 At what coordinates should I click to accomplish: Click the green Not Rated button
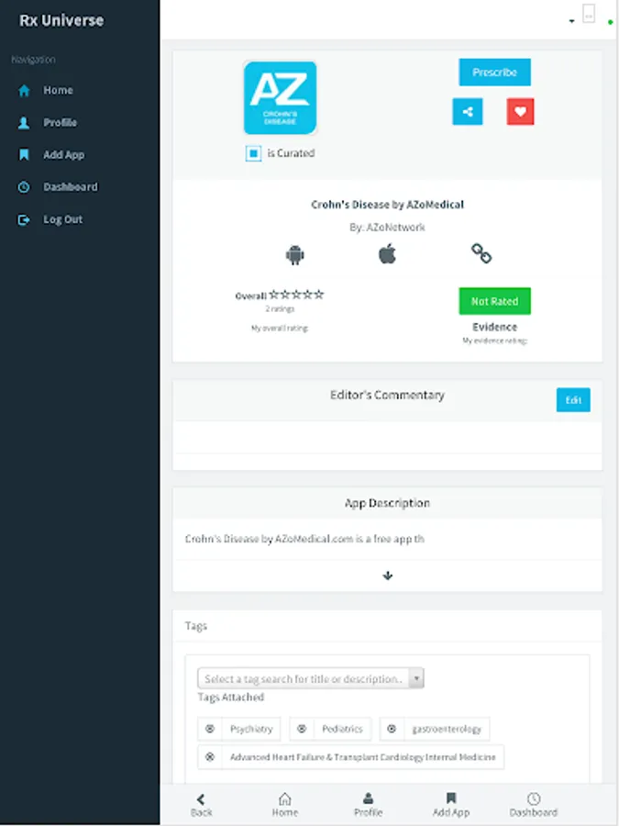pos(495,301)
